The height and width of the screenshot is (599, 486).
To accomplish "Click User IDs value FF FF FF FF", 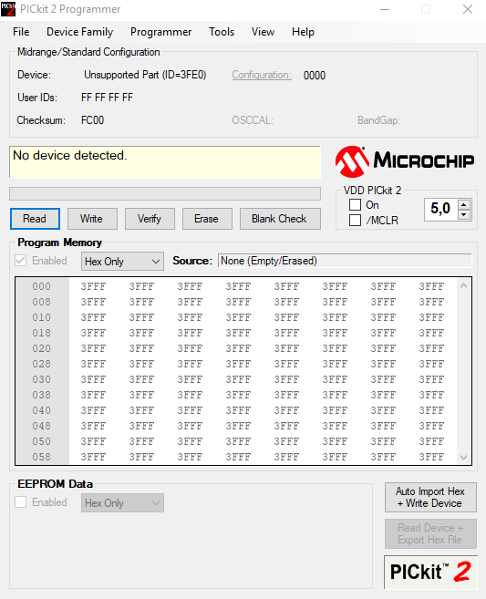I will (x=107, y=98).
